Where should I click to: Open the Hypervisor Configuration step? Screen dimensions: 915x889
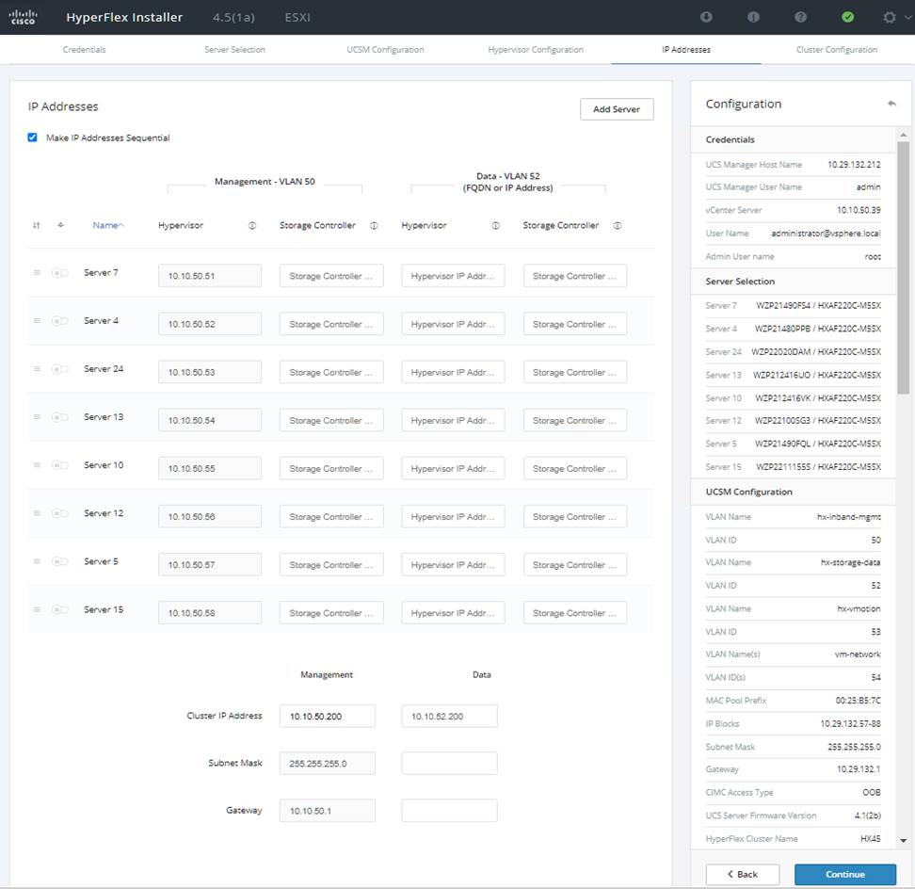pos(536,50)
